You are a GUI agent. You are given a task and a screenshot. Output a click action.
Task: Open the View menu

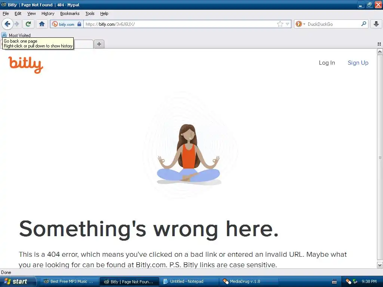[x=31, y=13]
